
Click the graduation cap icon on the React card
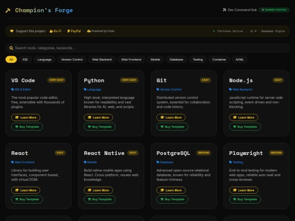pyautogui.click(x=17, y=190)
